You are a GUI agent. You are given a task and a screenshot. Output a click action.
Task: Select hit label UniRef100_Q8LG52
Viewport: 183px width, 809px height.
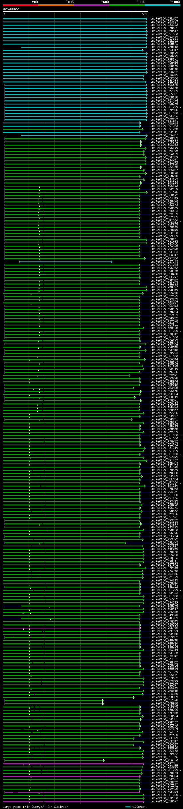click(164, 40)
